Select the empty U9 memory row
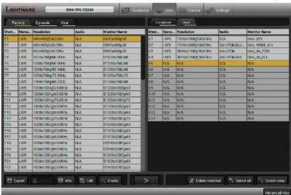This screenshot has width=291, height=195. (218, 87)
